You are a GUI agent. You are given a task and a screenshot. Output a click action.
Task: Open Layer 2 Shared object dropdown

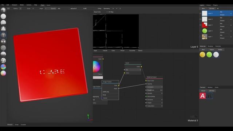point(224,27)
